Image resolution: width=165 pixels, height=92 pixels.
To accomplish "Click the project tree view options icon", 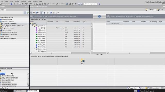I will 25,13.
